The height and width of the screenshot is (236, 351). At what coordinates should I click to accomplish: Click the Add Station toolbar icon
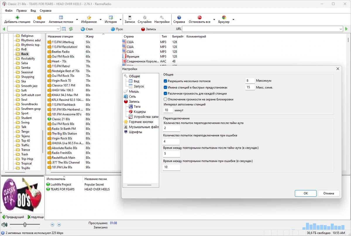[x=17, y=18]
